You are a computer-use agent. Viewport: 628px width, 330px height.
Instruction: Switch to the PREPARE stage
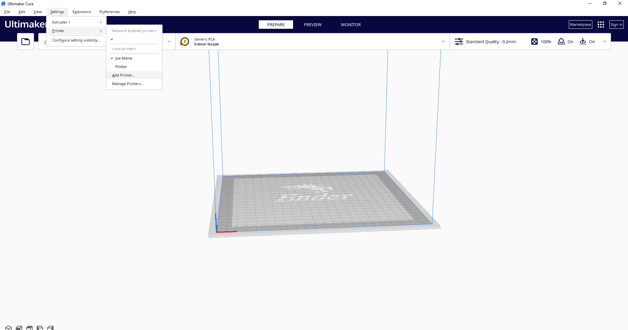coord(276,25)
